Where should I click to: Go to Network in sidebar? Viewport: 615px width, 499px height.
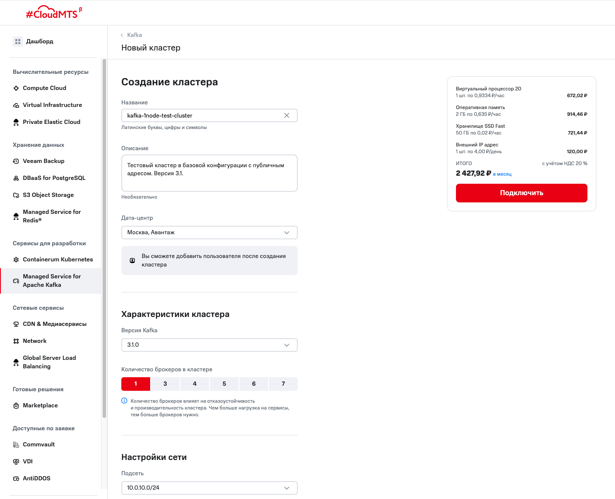(x=35, y=341)
